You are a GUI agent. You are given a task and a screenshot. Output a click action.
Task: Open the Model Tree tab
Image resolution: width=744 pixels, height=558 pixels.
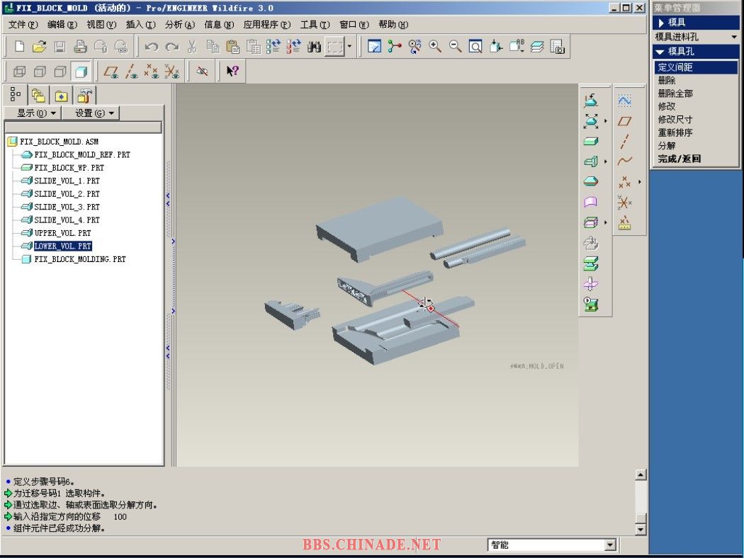15,95
